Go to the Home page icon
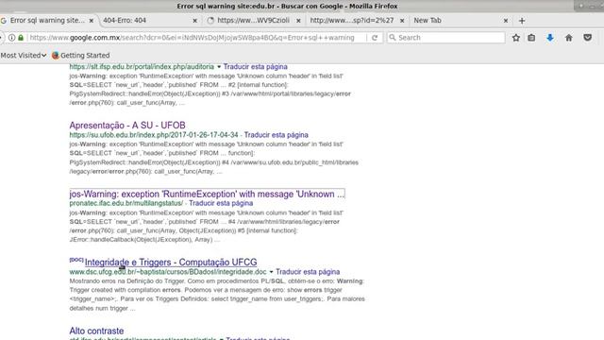The width and height of the screenshot is (604, 340). 568,38
